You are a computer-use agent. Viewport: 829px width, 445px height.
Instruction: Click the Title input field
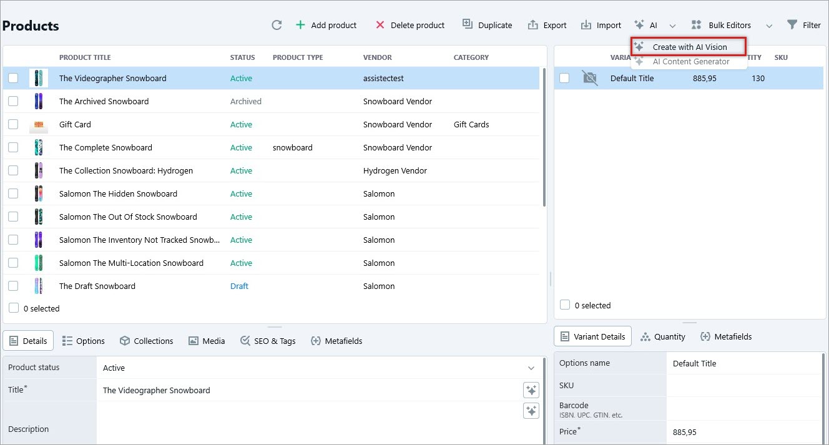pos(310,390)
